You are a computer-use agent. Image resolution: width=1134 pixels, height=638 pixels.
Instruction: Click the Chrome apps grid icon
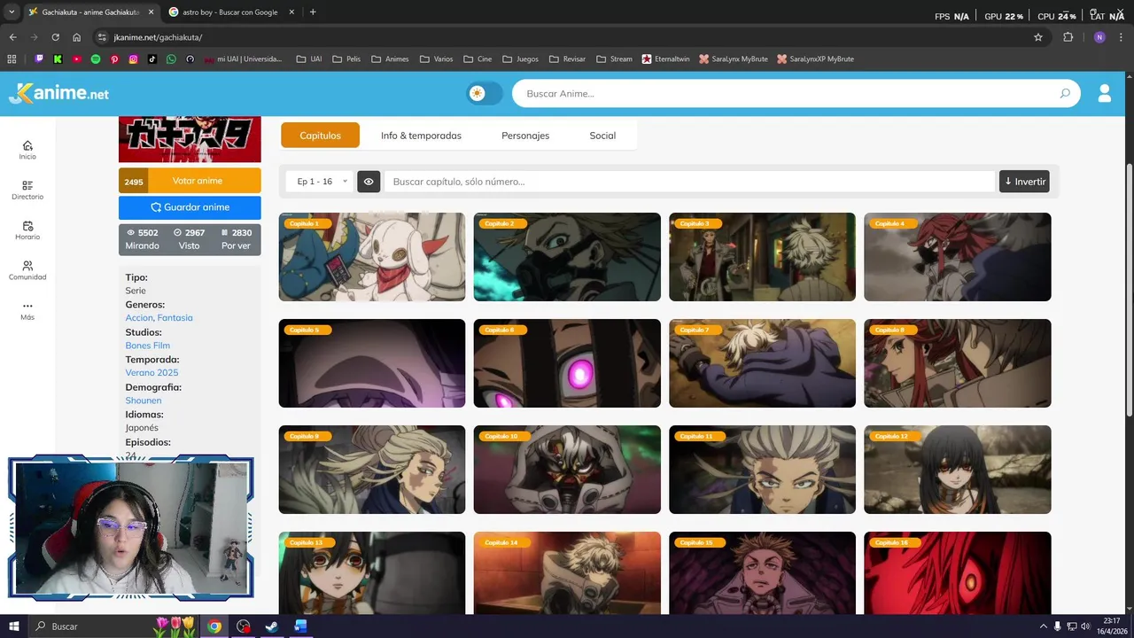tap(12, 59)
